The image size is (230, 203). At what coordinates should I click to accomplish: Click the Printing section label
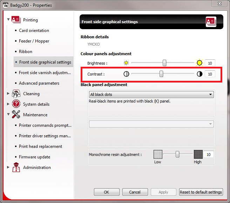coord(31,20)
